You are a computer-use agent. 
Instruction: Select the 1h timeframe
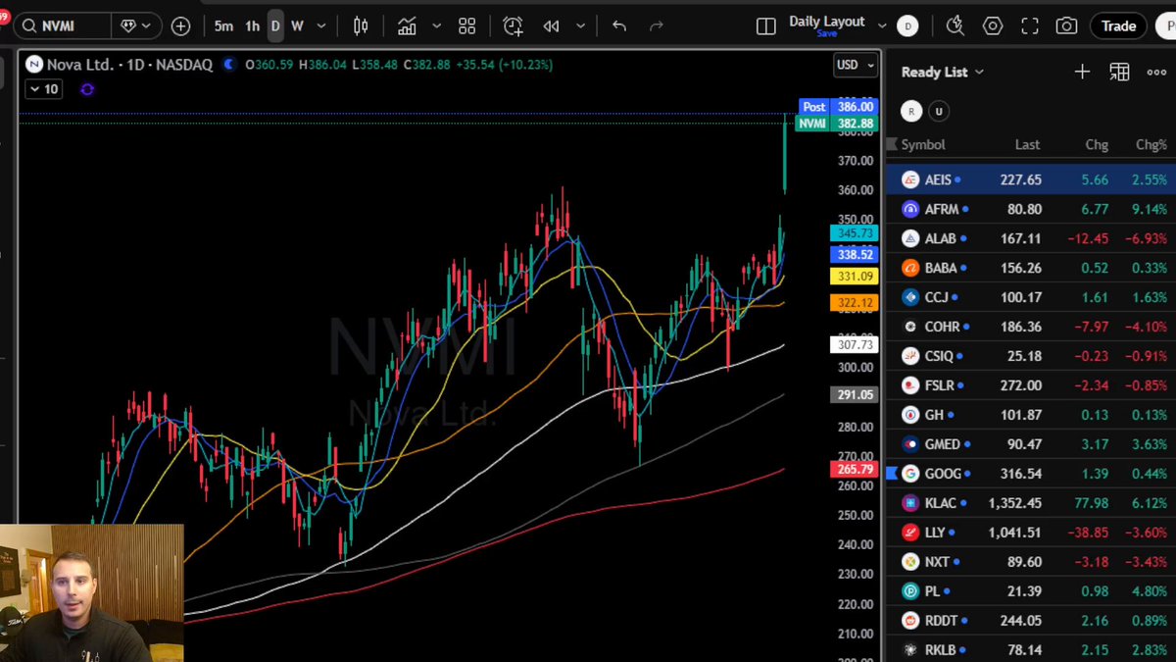[252, 26]
